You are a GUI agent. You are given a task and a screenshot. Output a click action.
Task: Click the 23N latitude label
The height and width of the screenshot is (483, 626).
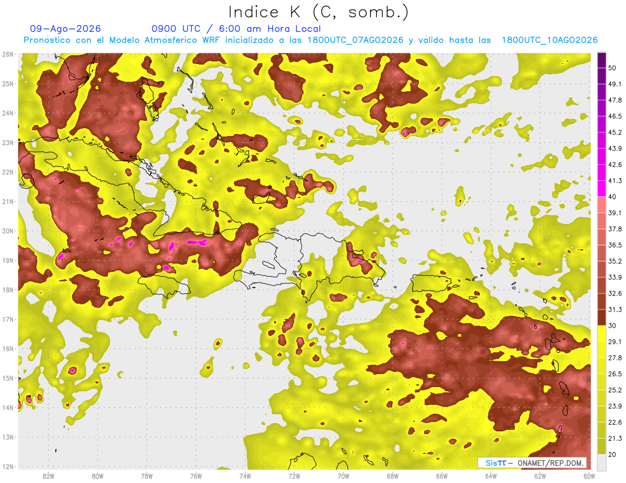8,142
